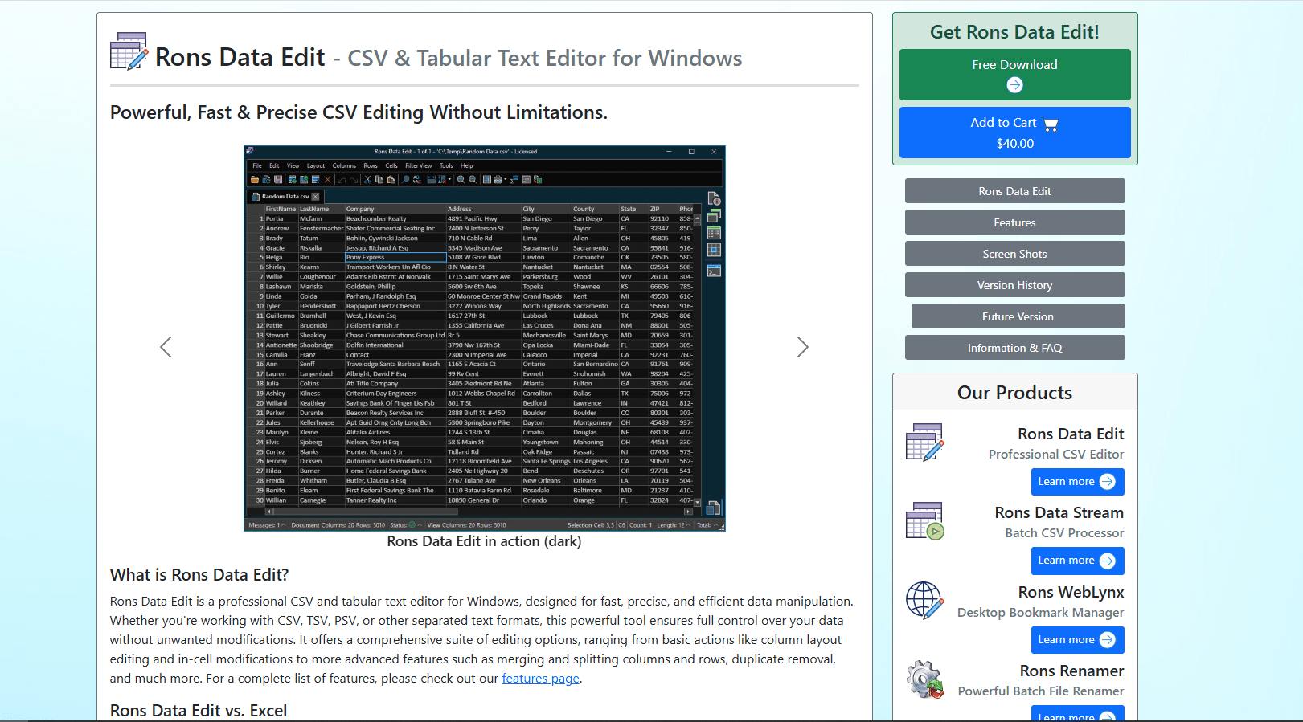Click Learn more for Rons WebLynx
1303x722 pixels.
tap(1077, 640)
